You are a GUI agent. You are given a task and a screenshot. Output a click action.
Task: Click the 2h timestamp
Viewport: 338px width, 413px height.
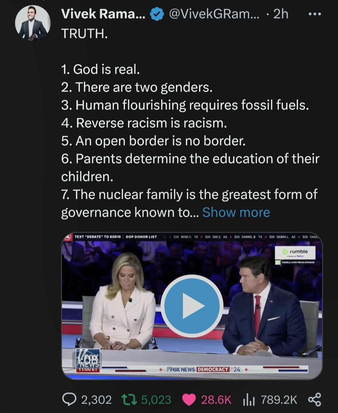point(281,14)
